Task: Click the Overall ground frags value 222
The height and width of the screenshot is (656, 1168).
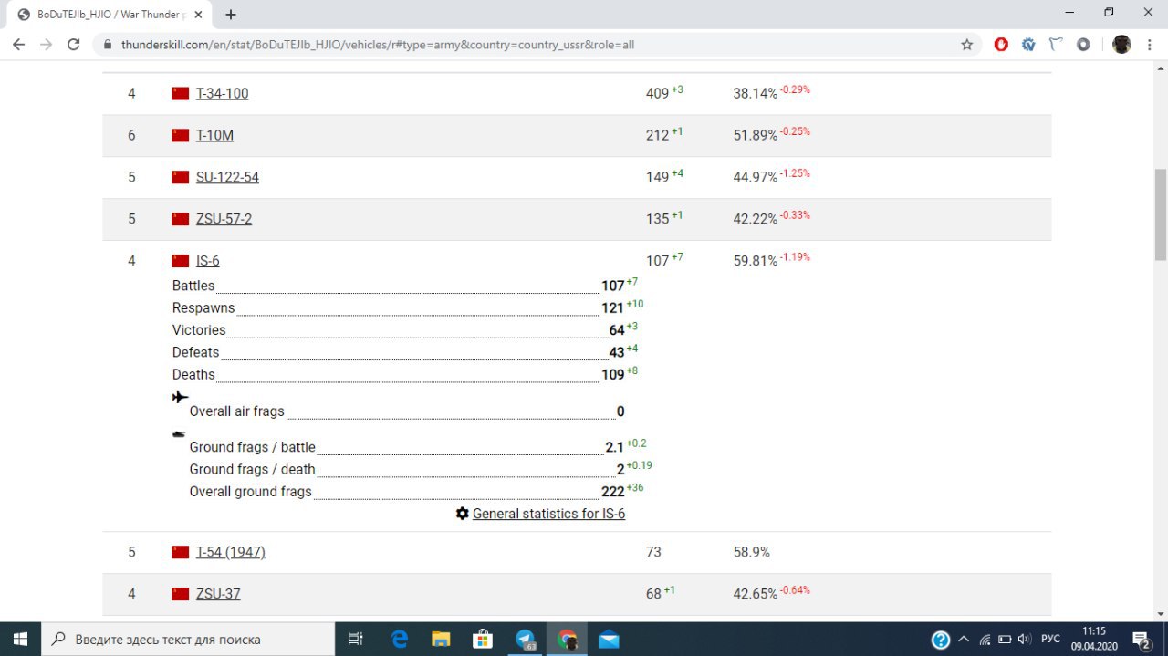Action: (612, 491)
